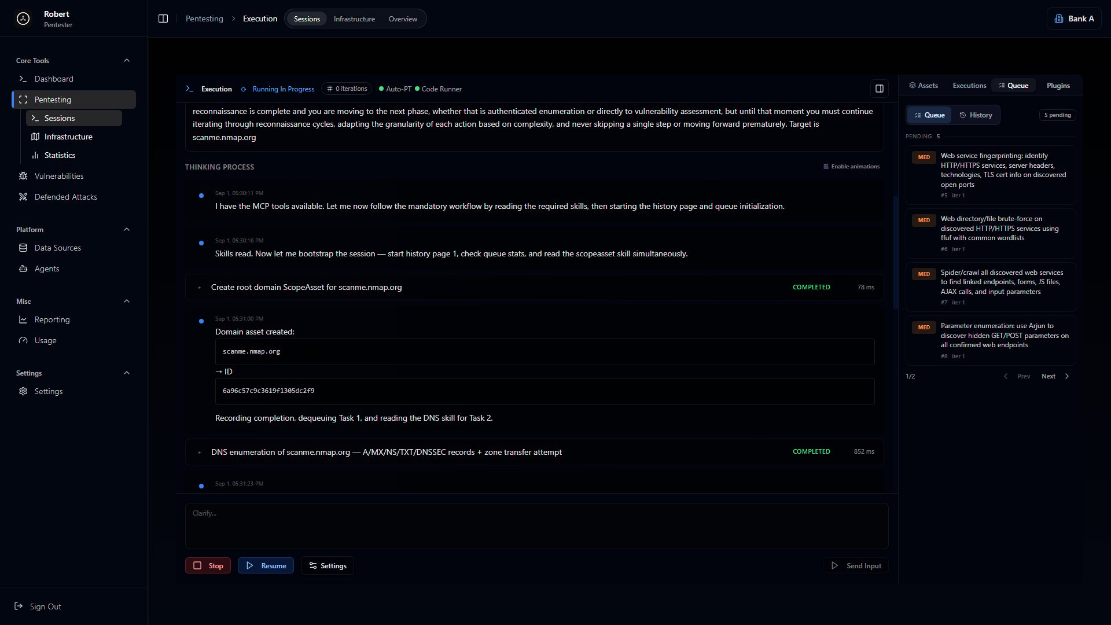Toggle the sidebar panel icon beside the Pentesting breadcrumb
This screenshot has height=625, width=1111.
click(x=163, y=19)
